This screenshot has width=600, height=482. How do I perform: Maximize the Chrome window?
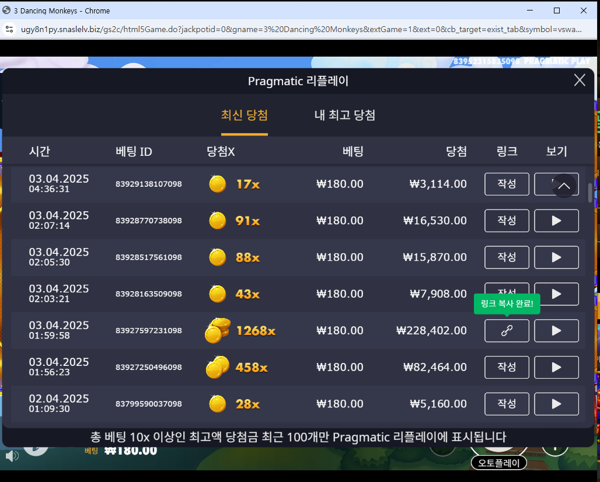pyautogui.click(x=557, y=11)
